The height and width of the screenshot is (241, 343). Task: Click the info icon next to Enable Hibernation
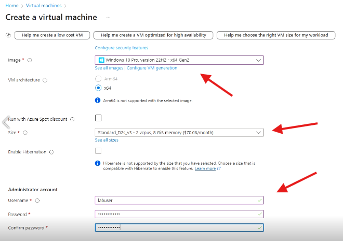tap(51, 152)
